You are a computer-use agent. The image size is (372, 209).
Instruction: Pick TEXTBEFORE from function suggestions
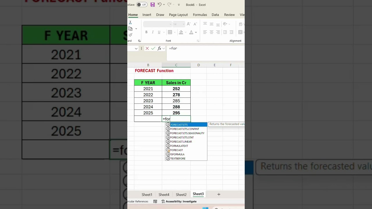tap(186, 158)
